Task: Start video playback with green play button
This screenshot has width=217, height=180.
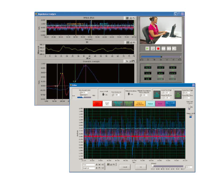Action: [147, 49]
